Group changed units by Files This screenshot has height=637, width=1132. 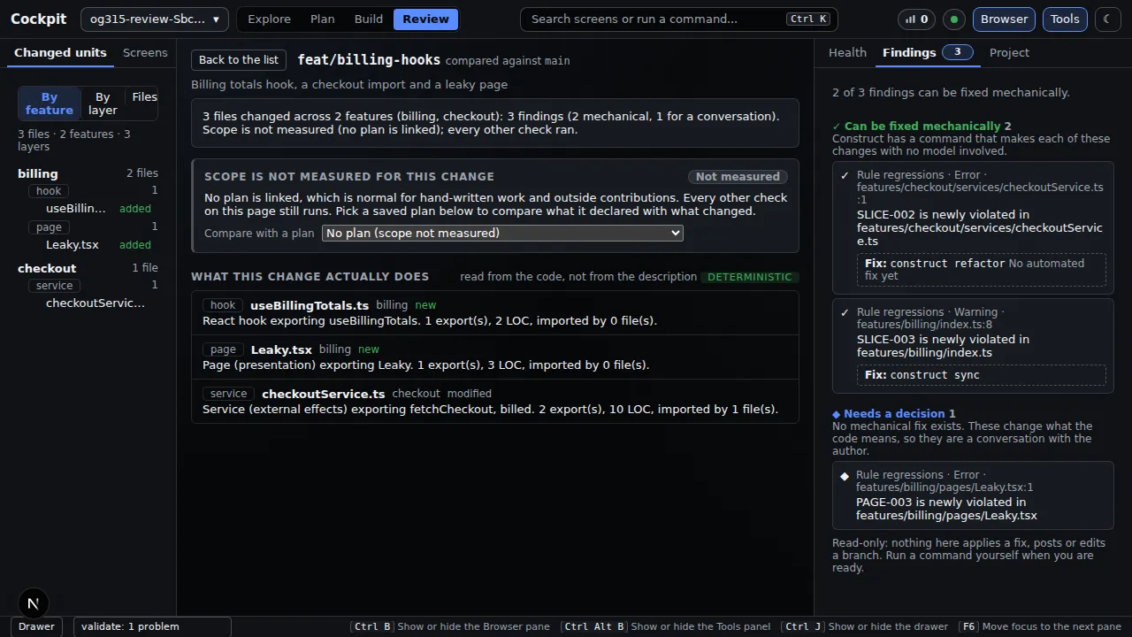click(144, 97)
